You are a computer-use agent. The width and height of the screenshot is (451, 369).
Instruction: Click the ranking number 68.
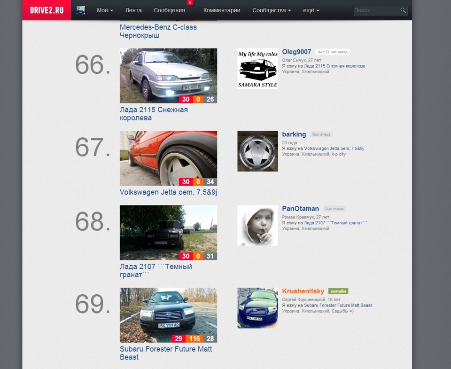93,221
